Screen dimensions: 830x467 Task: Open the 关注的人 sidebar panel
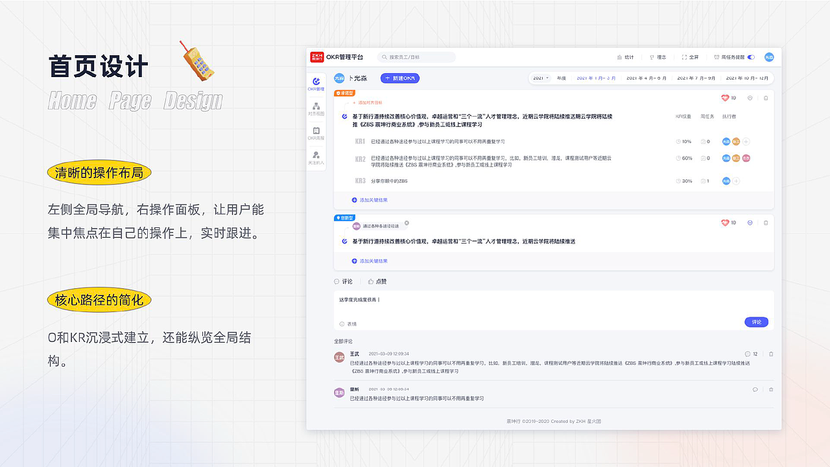(316, 157)
